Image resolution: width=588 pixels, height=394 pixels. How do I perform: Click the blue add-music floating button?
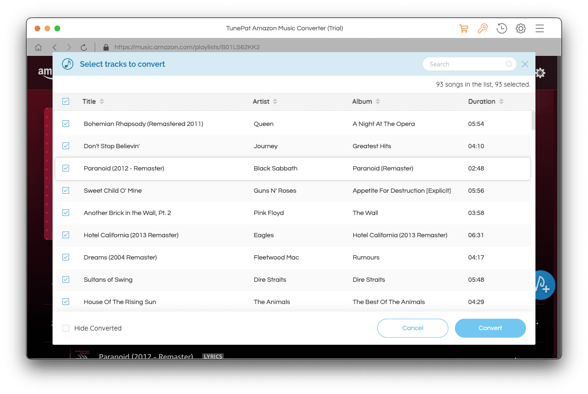point(544,285)
